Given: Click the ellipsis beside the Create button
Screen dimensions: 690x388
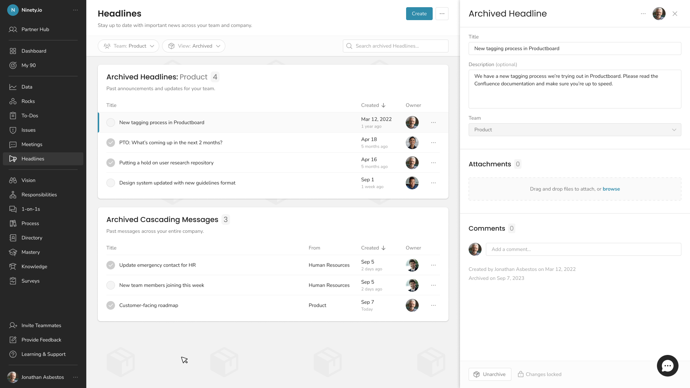Looking at the screenshot, I should (x=442, y=14).
